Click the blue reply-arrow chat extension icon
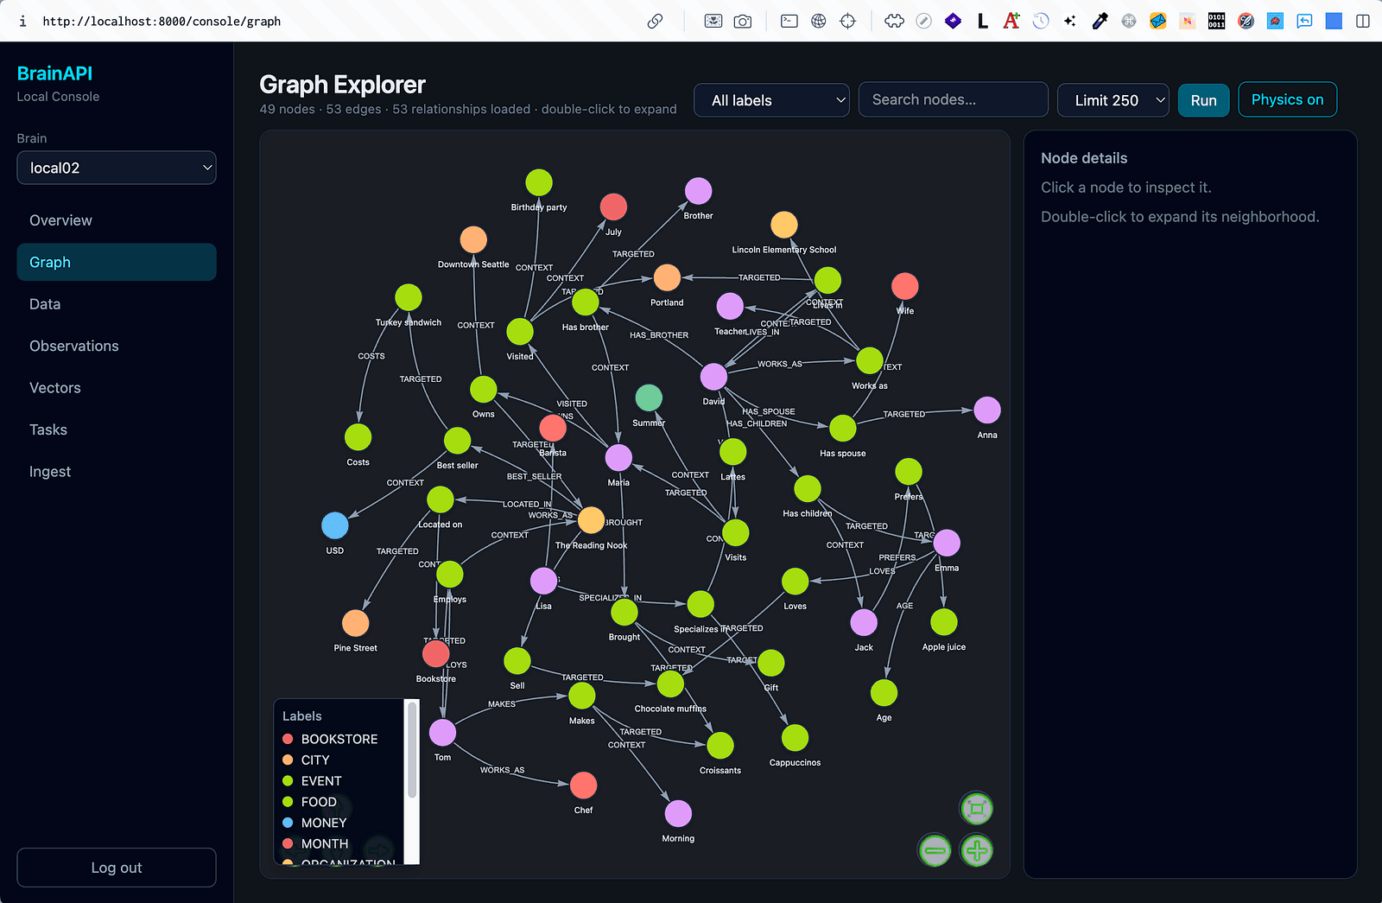1382x903 pixels. 1304,21
